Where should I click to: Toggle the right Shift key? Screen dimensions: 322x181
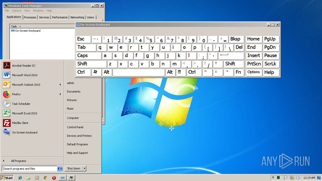[x=234, y=64]
